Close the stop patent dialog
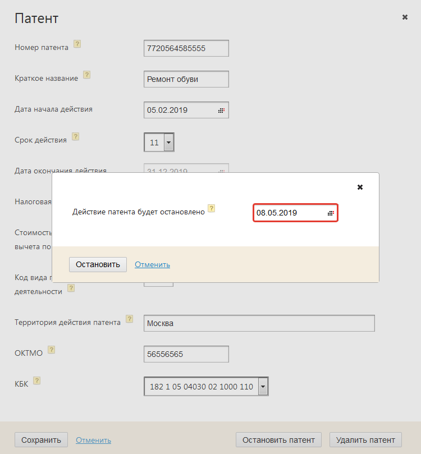Image resolution: width=421 pixels, height=454 pixels. [x=360, y=187]
